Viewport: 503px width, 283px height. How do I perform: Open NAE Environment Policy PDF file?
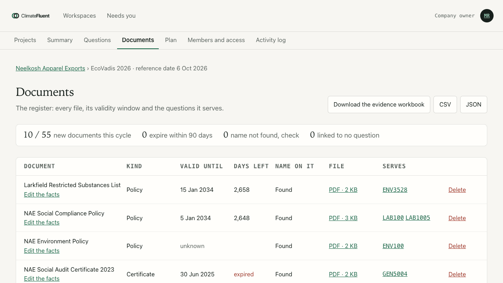pyautogui.click(x=343, y=246)
